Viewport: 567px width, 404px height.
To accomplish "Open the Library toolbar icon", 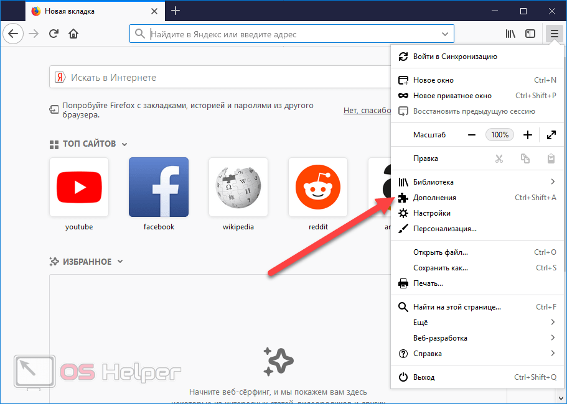I will coord(510,34).
